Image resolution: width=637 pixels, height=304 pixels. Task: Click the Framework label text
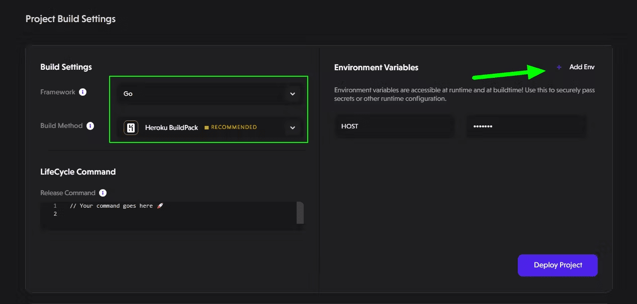58,92
